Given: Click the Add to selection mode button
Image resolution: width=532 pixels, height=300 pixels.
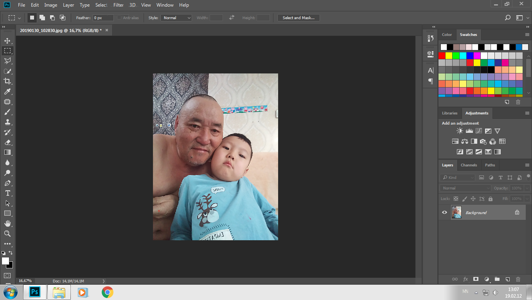Looking at the screenshot, I should click(42, 18).
